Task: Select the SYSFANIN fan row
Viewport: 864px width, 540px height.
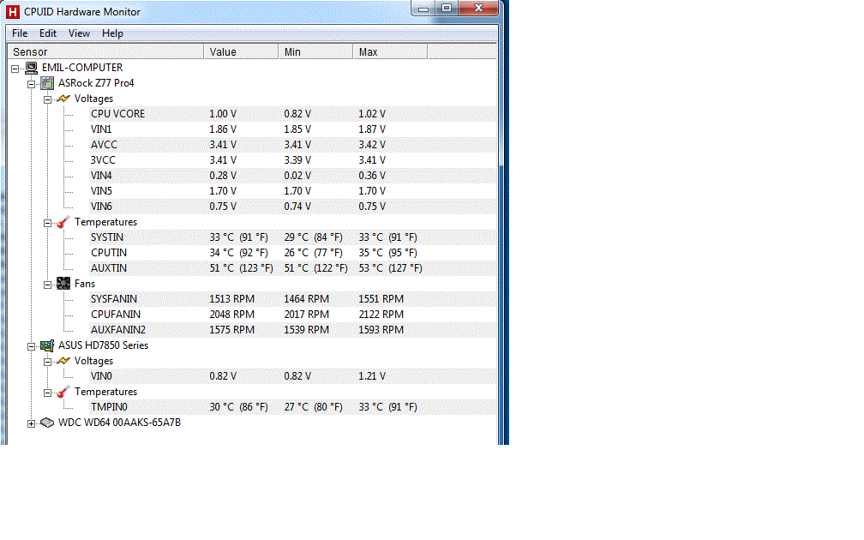Action: point(292,299)
